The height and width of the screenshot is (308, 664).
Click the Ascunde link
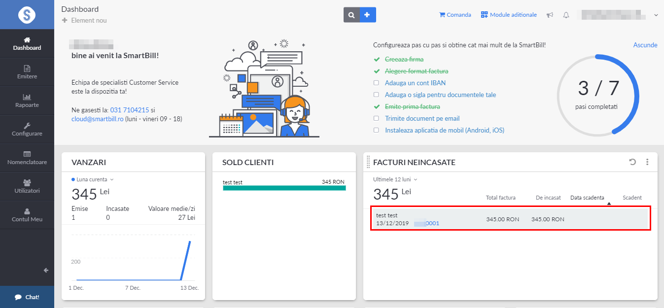click(x=645, y=45)
